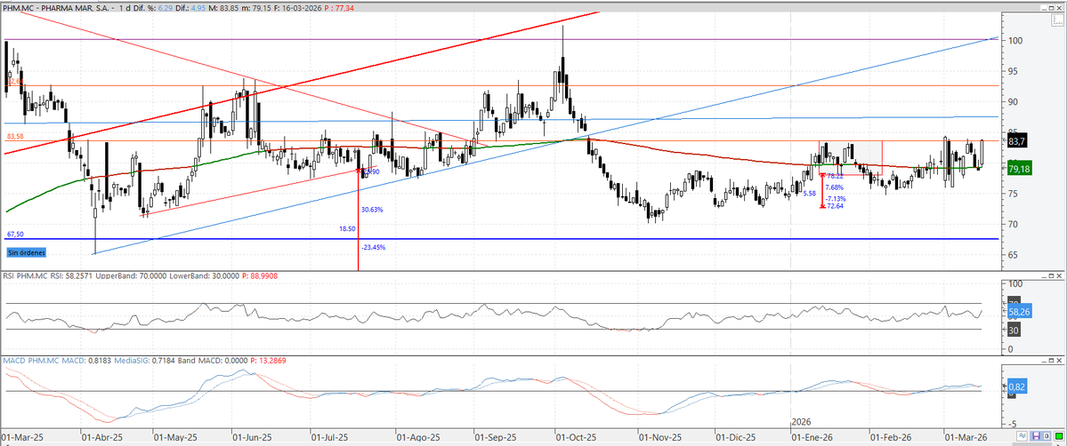The width and height of the screenshot is (1067, 446).
Task: Click the 01-Abr-25 date axis label
Action: 101,436
